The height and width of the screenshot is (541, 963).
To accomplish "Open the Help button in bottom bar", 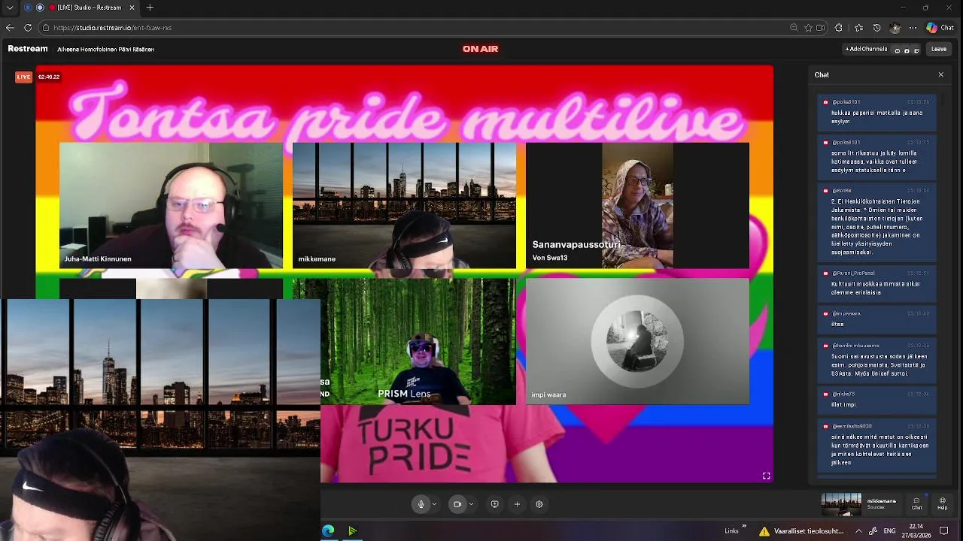I will coord(942,503).
